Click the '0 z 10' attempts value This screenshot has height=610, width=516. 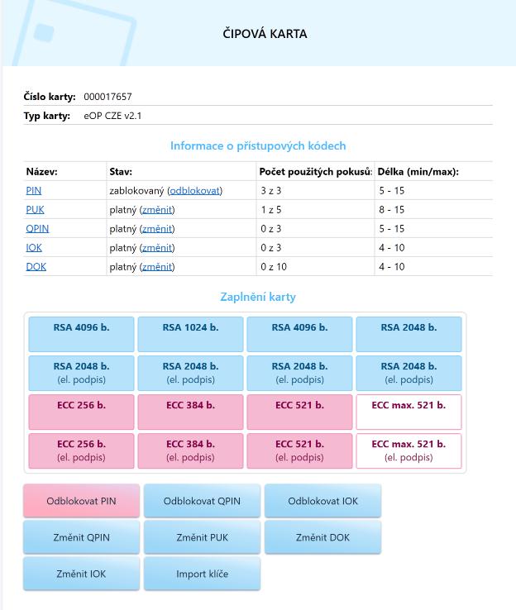274,267
